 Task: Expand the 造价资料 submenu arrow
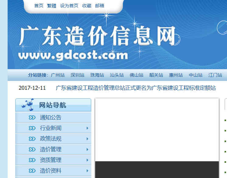87,171
